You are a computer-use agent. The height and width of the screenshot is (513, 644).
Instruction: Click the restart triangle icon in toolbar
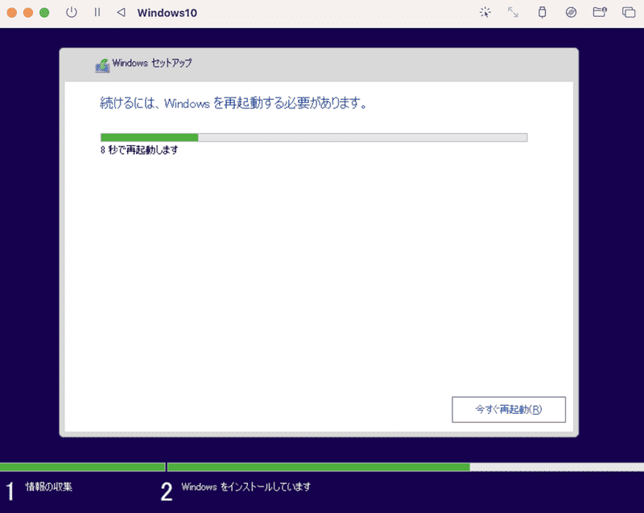tap(122, 12)
